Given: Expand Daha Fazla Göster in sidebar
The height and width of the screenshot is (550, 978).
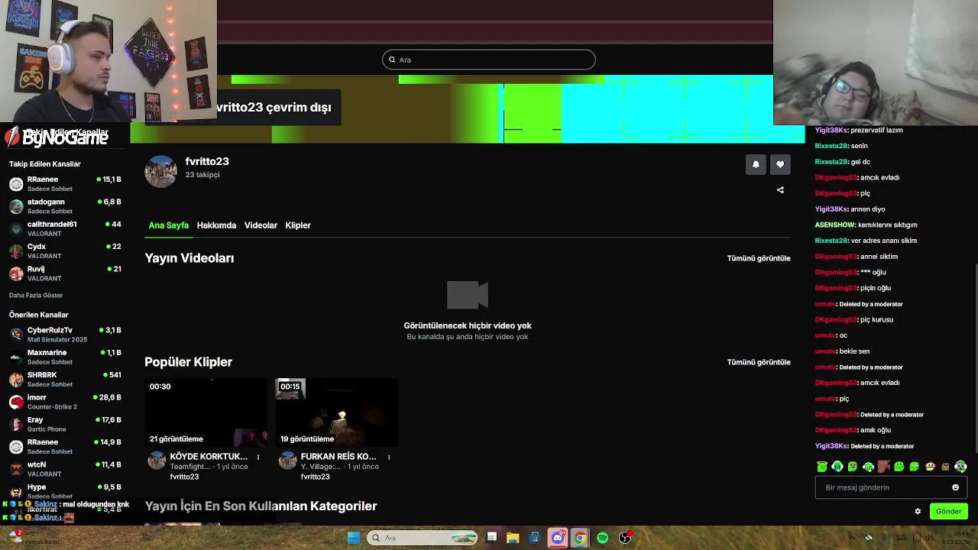Looking at the screenshot, I should 36,296.
